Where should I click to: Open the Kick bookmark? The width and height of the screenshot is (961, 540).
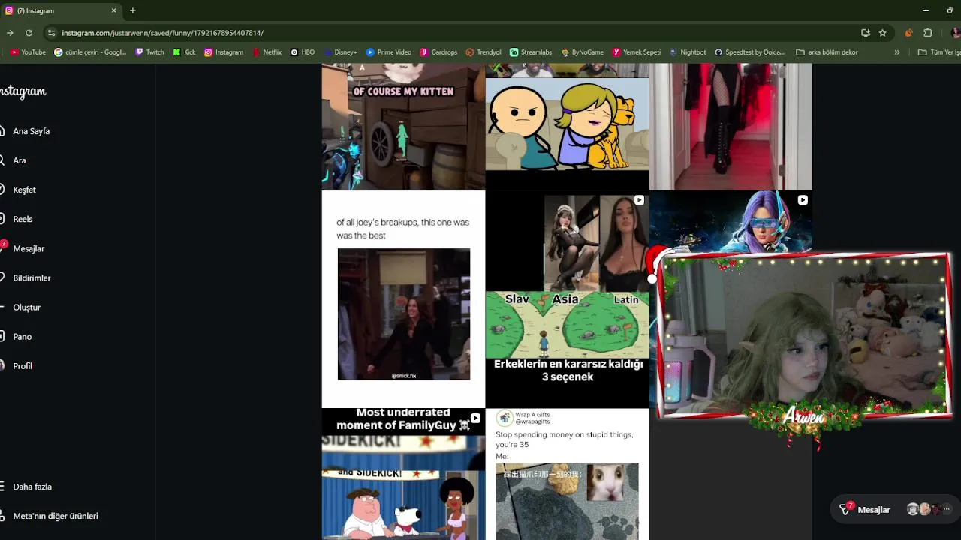184,52
